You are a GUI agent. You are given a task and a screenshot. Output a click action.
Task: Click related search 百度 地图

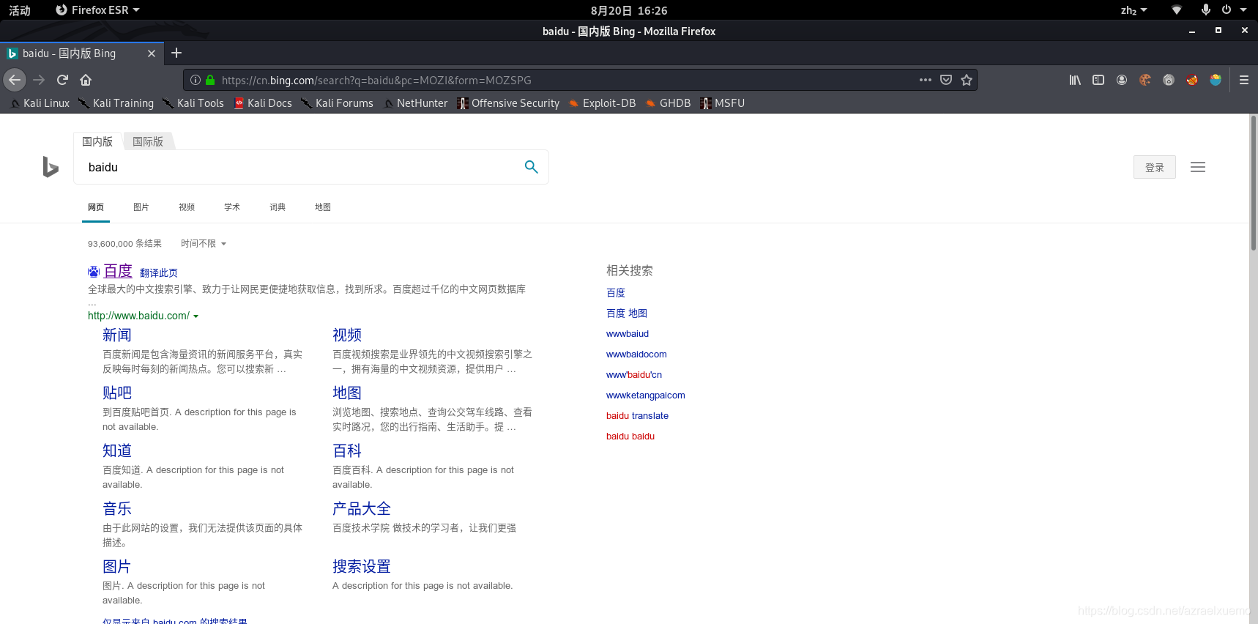pyautogui.click(x=627, y=313)
